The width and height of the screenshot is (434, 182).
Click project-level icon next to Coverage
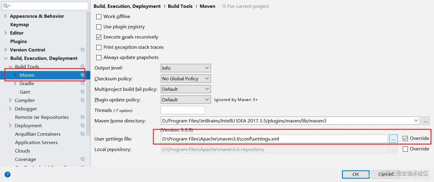pyautogui.click(x=83, y=159)
